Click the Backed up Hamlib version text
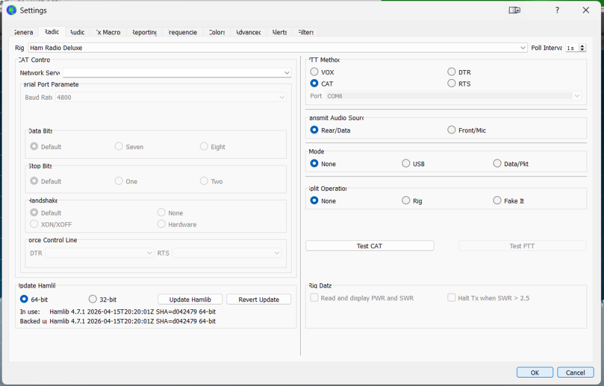604x386 pixels. (x=132, y=321)
